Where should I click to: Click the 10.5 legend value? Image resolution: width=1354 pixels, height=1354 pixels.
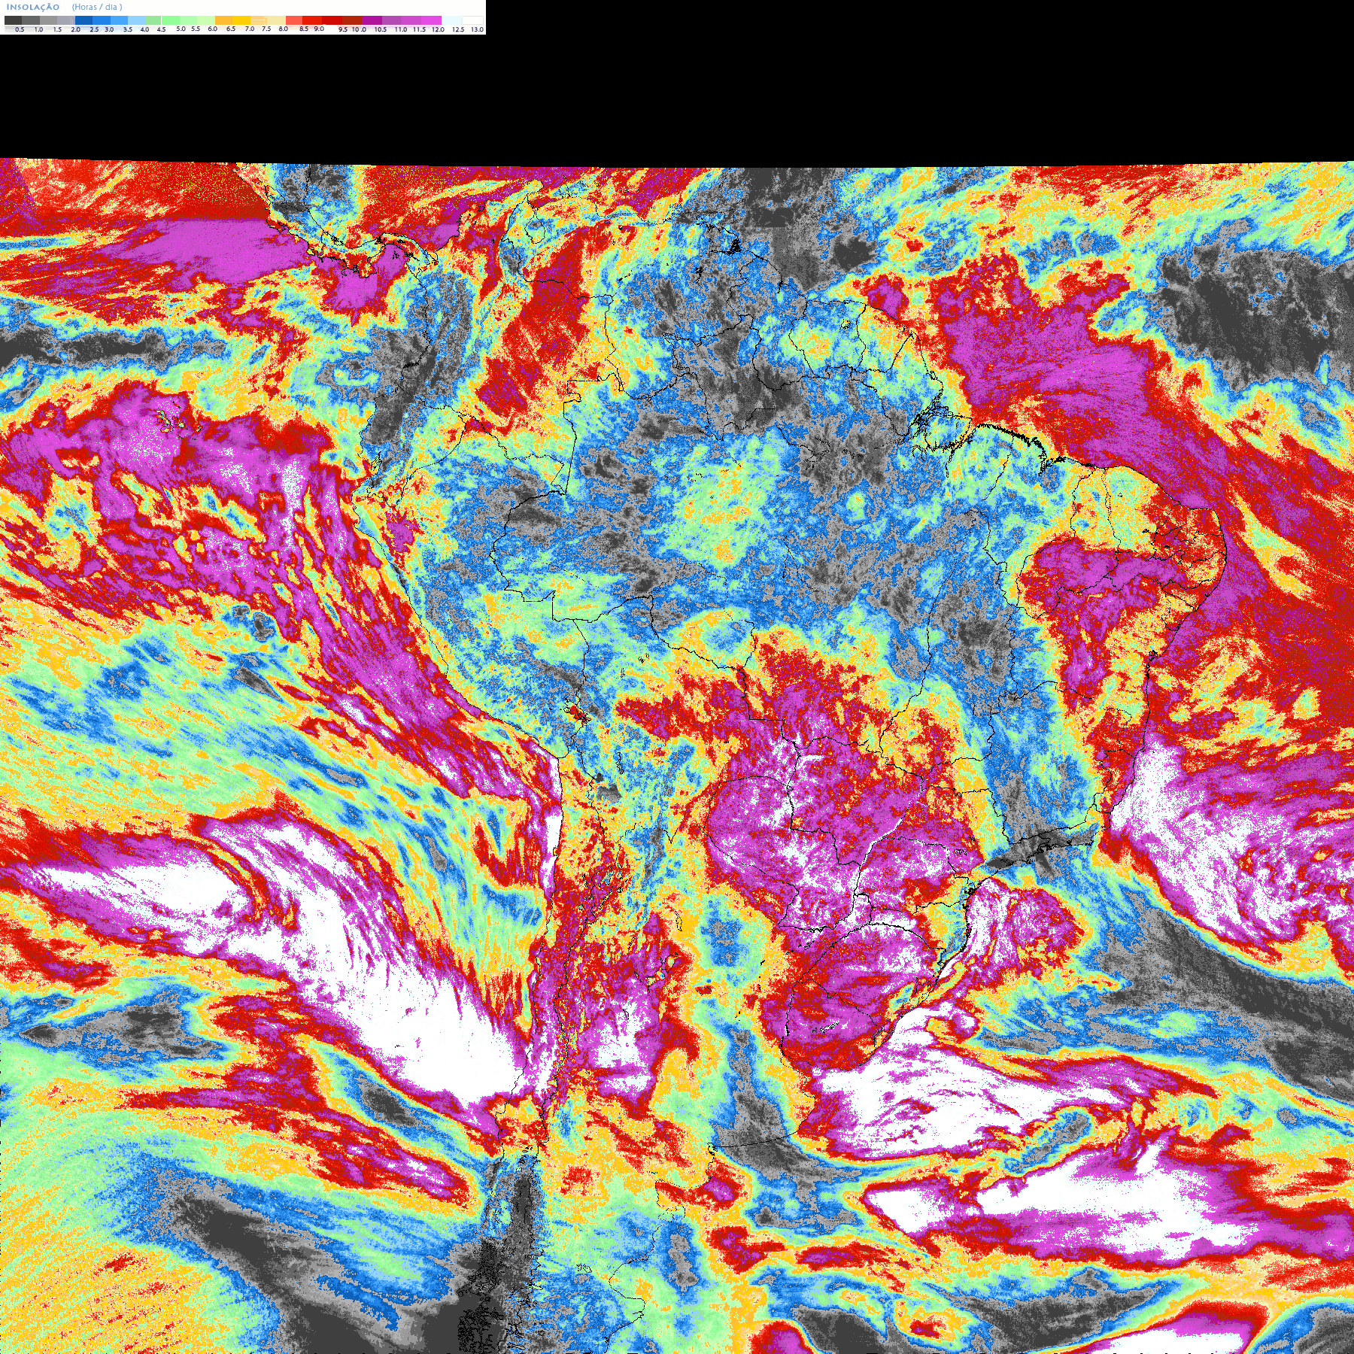point(381,29)
